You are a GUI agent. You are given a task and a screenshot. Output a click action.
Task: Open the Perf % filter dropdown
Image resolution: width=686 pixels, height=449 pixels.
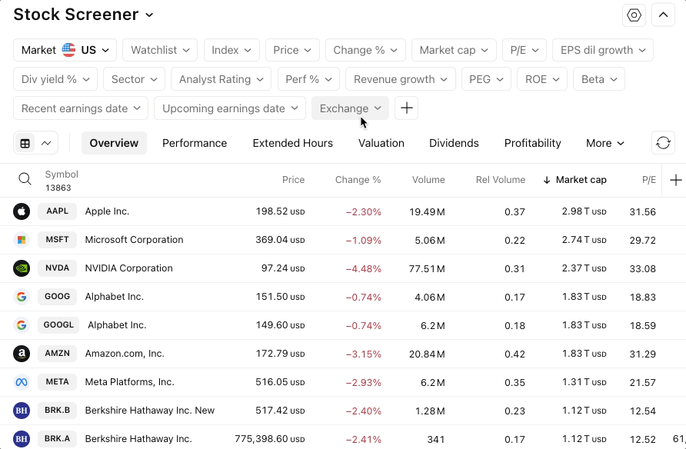pos(309,79)
